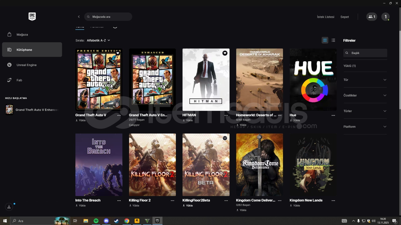This screenshot has height=225, width=401.
Task: Open İstek Listesi wishlist
Action: pyautogui.click(x=326, y=17)
